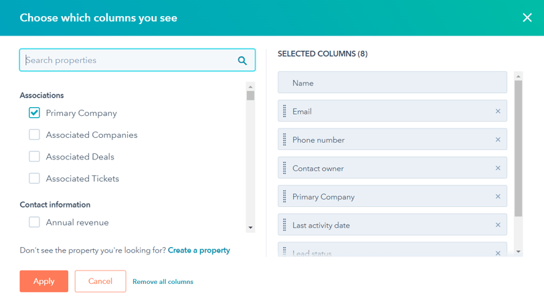Image resolution: width=544 pixels, height=304 pixels.
Task: Uncheck the Primary Company checkbox
Action: [34, 112]
